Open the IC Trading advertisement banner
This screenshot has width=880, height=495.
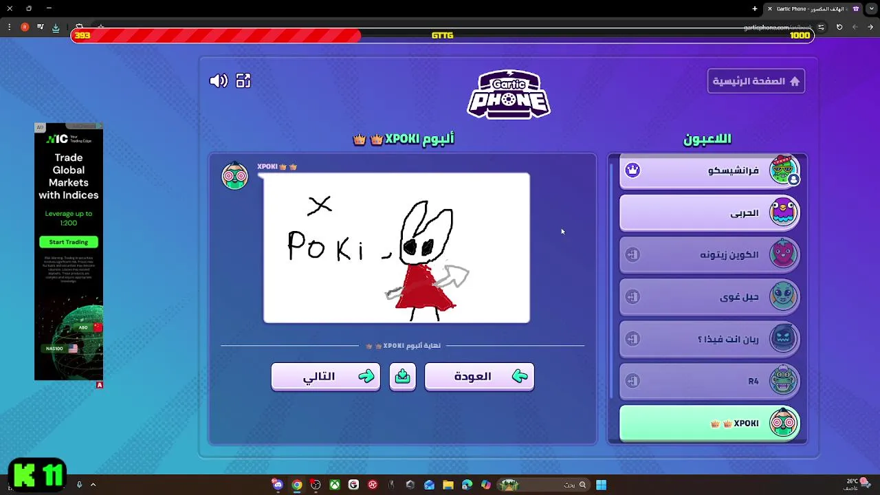click(69, 252)
